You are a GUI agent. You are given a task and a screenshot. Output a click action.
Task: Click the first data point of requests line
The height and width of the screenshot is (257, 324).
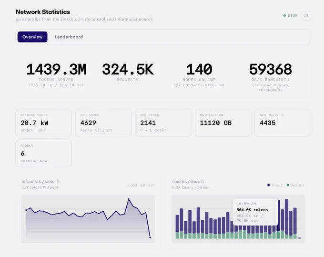(26, 210)
